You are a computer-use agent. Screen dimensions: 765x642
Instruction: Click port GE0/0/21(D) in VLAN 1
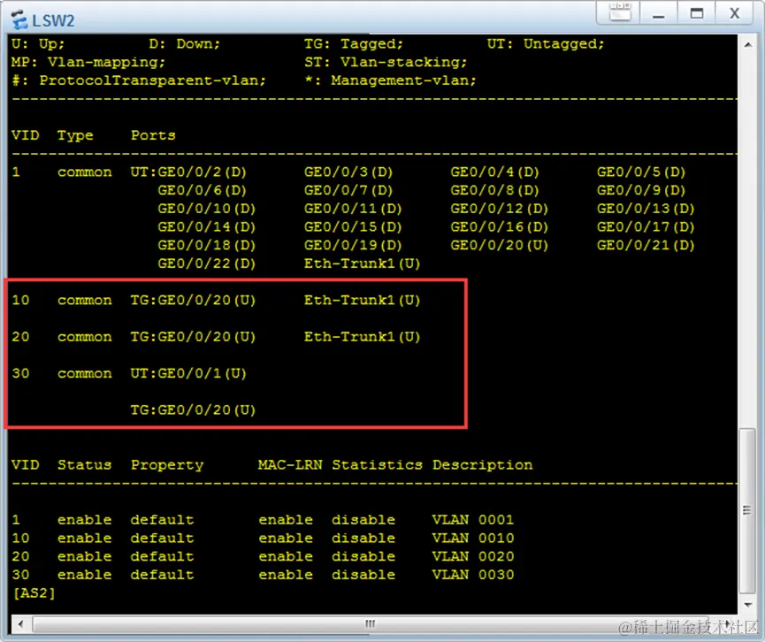pyautogui.click(x=646, y=245)
